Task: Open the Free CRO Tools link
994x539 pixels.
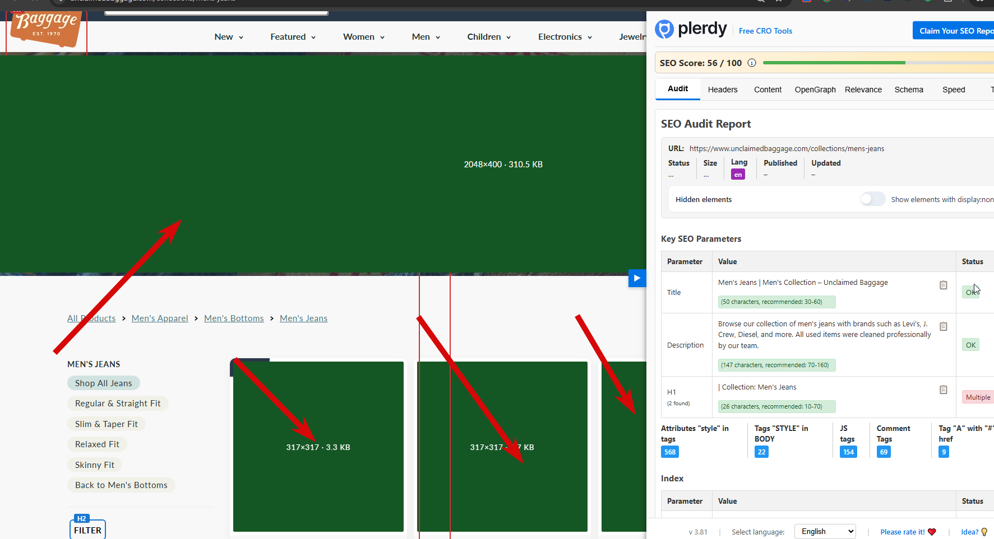Action: [765, 31]
